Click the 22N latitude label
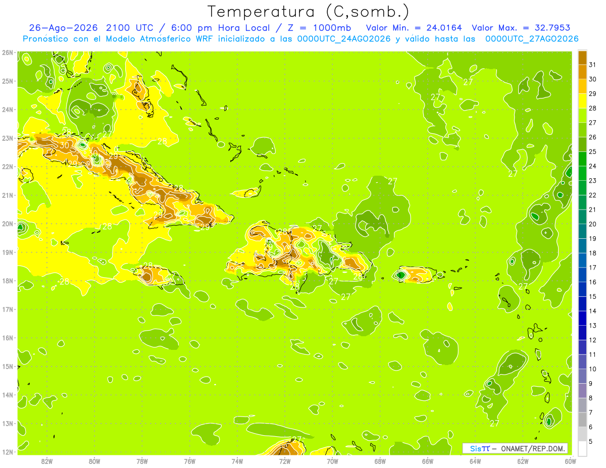606x468 pixels. coord(7,167)
